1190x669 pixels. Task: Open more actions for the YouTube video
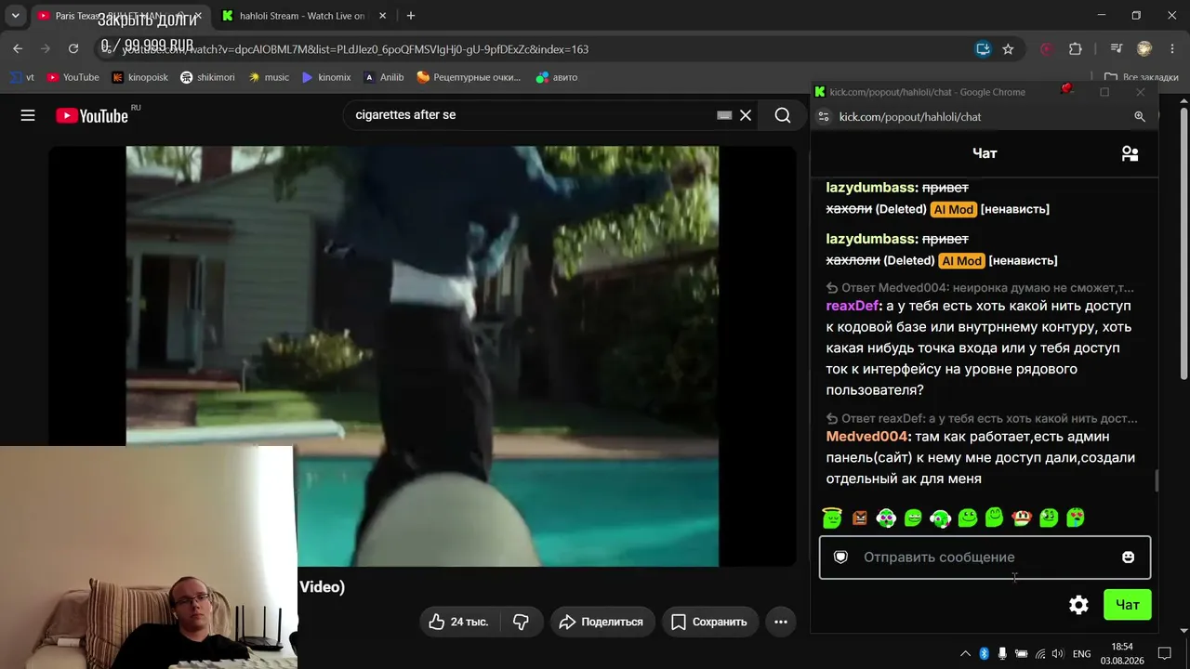pyautogui.click(x=781, y=622)
